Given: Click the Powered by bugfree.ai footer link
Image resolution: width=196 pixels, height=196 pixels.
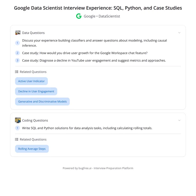Looking at the screenshot, I should tap(98, 168).
